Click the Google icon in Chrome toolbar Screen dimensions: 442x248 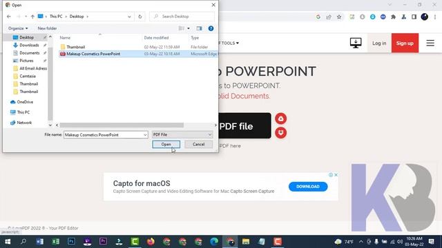(x=318, y=17)
